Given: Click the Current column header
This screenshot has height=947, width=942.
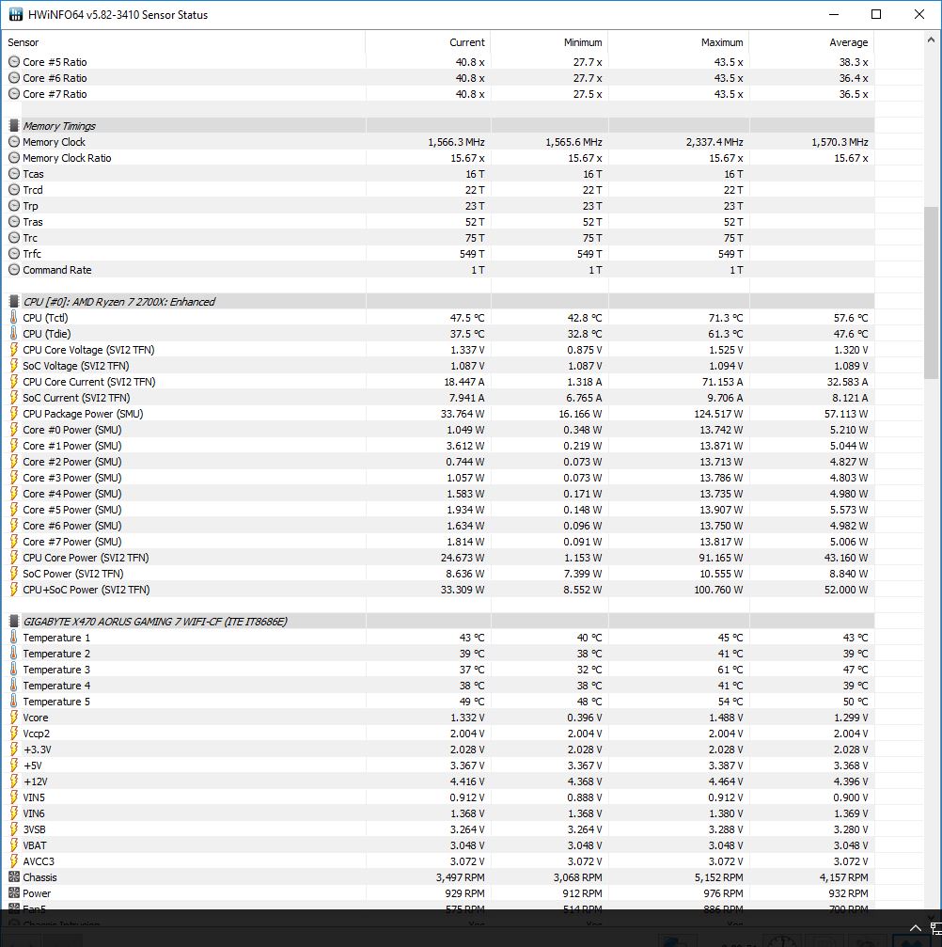Looking at the screenshot, I should tap(428, 42).
